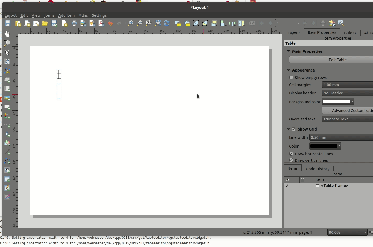
Task: Select the Add North Arrow tool
Action: 7,134
